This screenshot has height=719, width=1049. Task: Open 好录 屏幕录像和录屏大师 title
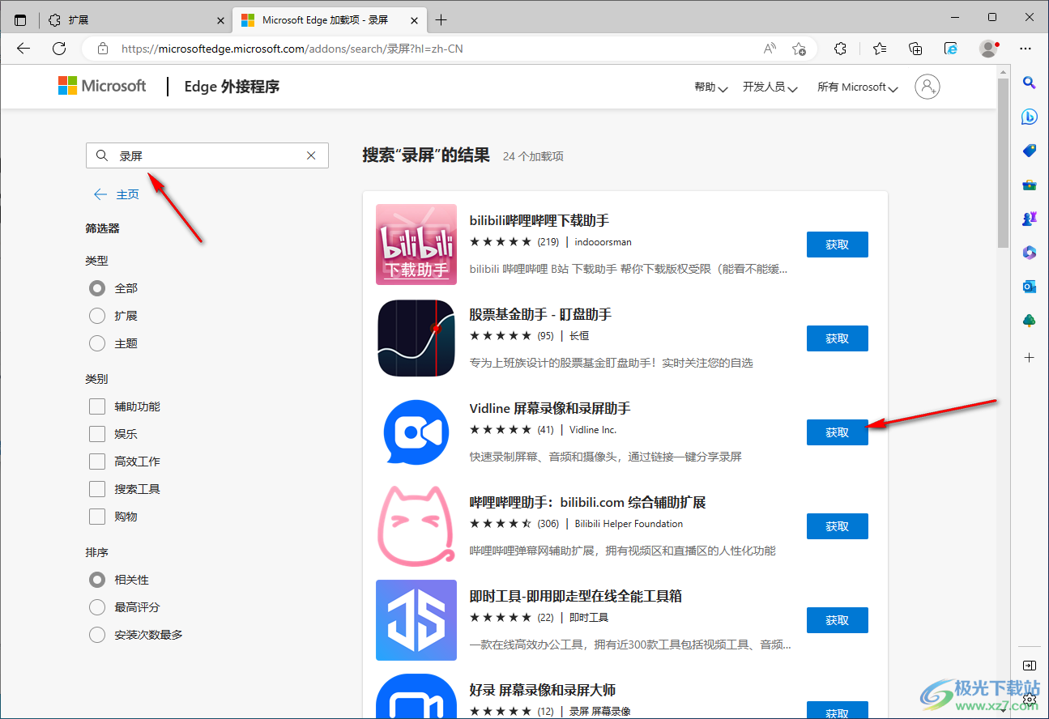[543, 690]
